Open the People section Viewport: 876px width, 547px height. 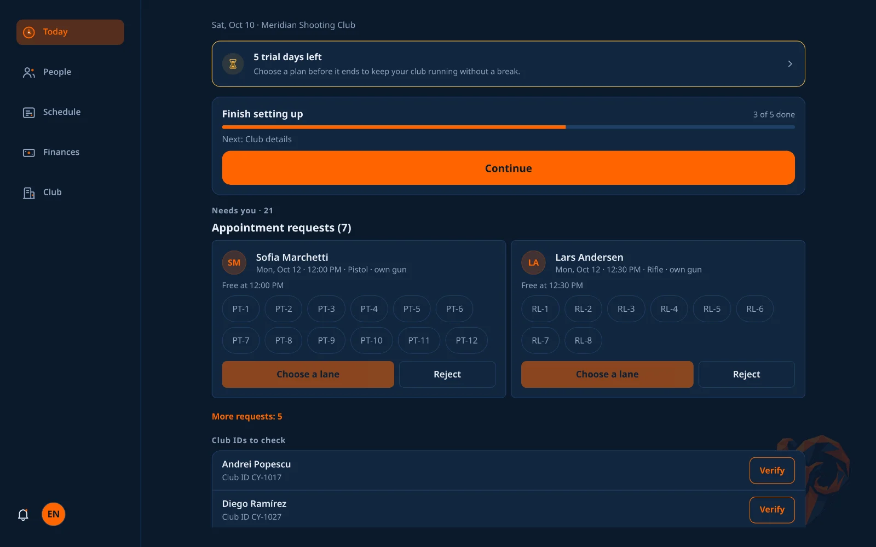[70, 72]
